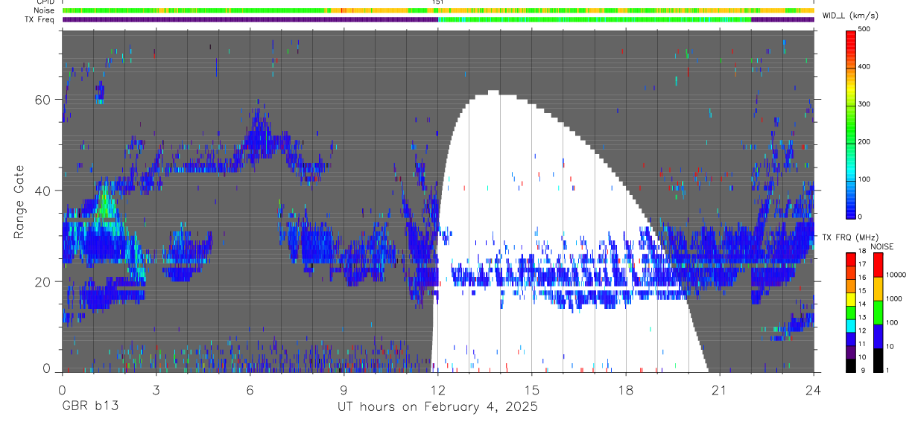Click the "WID⊥ (km/s)" colorbar title

(849, 15)
